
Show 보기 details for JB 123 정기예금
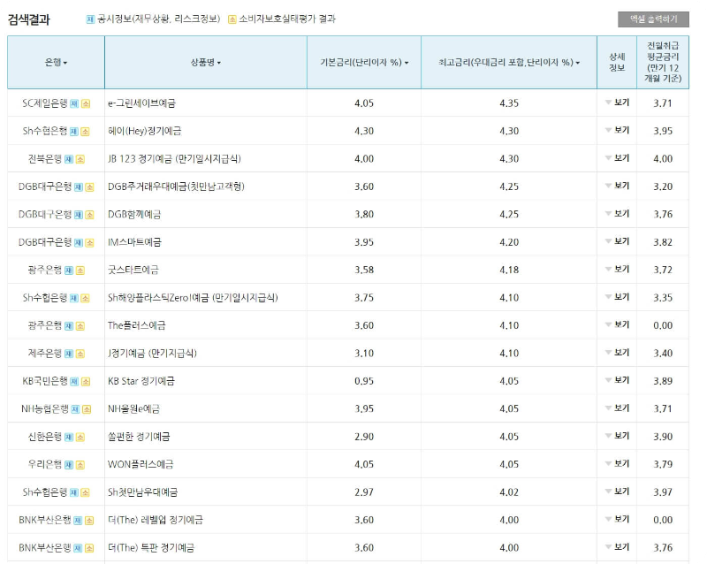(x=617, y=158)
